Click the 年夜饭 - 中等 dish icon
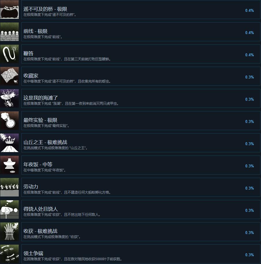The width and height of the screenshot is (261, 264). coord(10,165)
